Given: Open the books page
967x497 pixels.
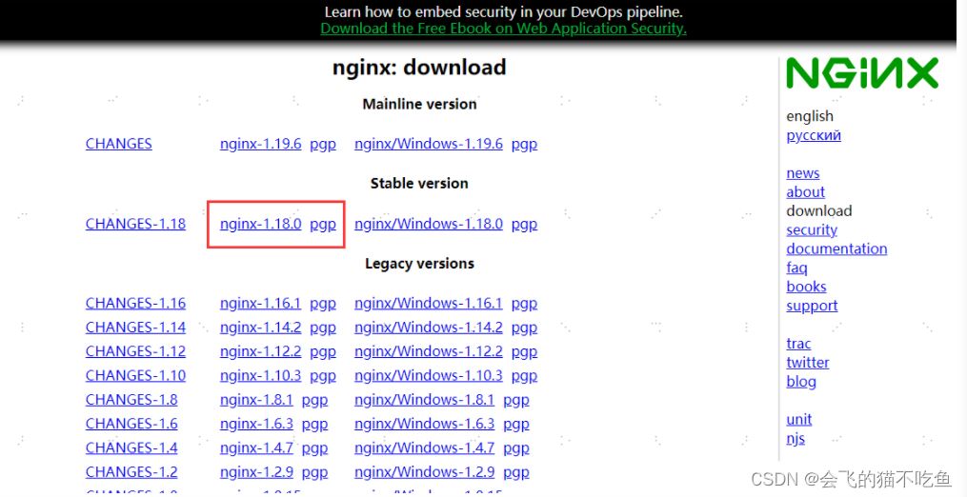Looking at the screenshot, I should tap(806, 287).
